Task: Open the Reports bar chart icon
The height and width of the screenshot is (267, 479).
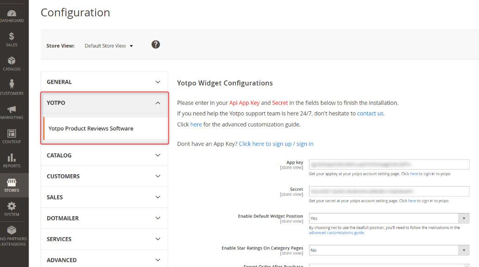Action: (12, 158)
